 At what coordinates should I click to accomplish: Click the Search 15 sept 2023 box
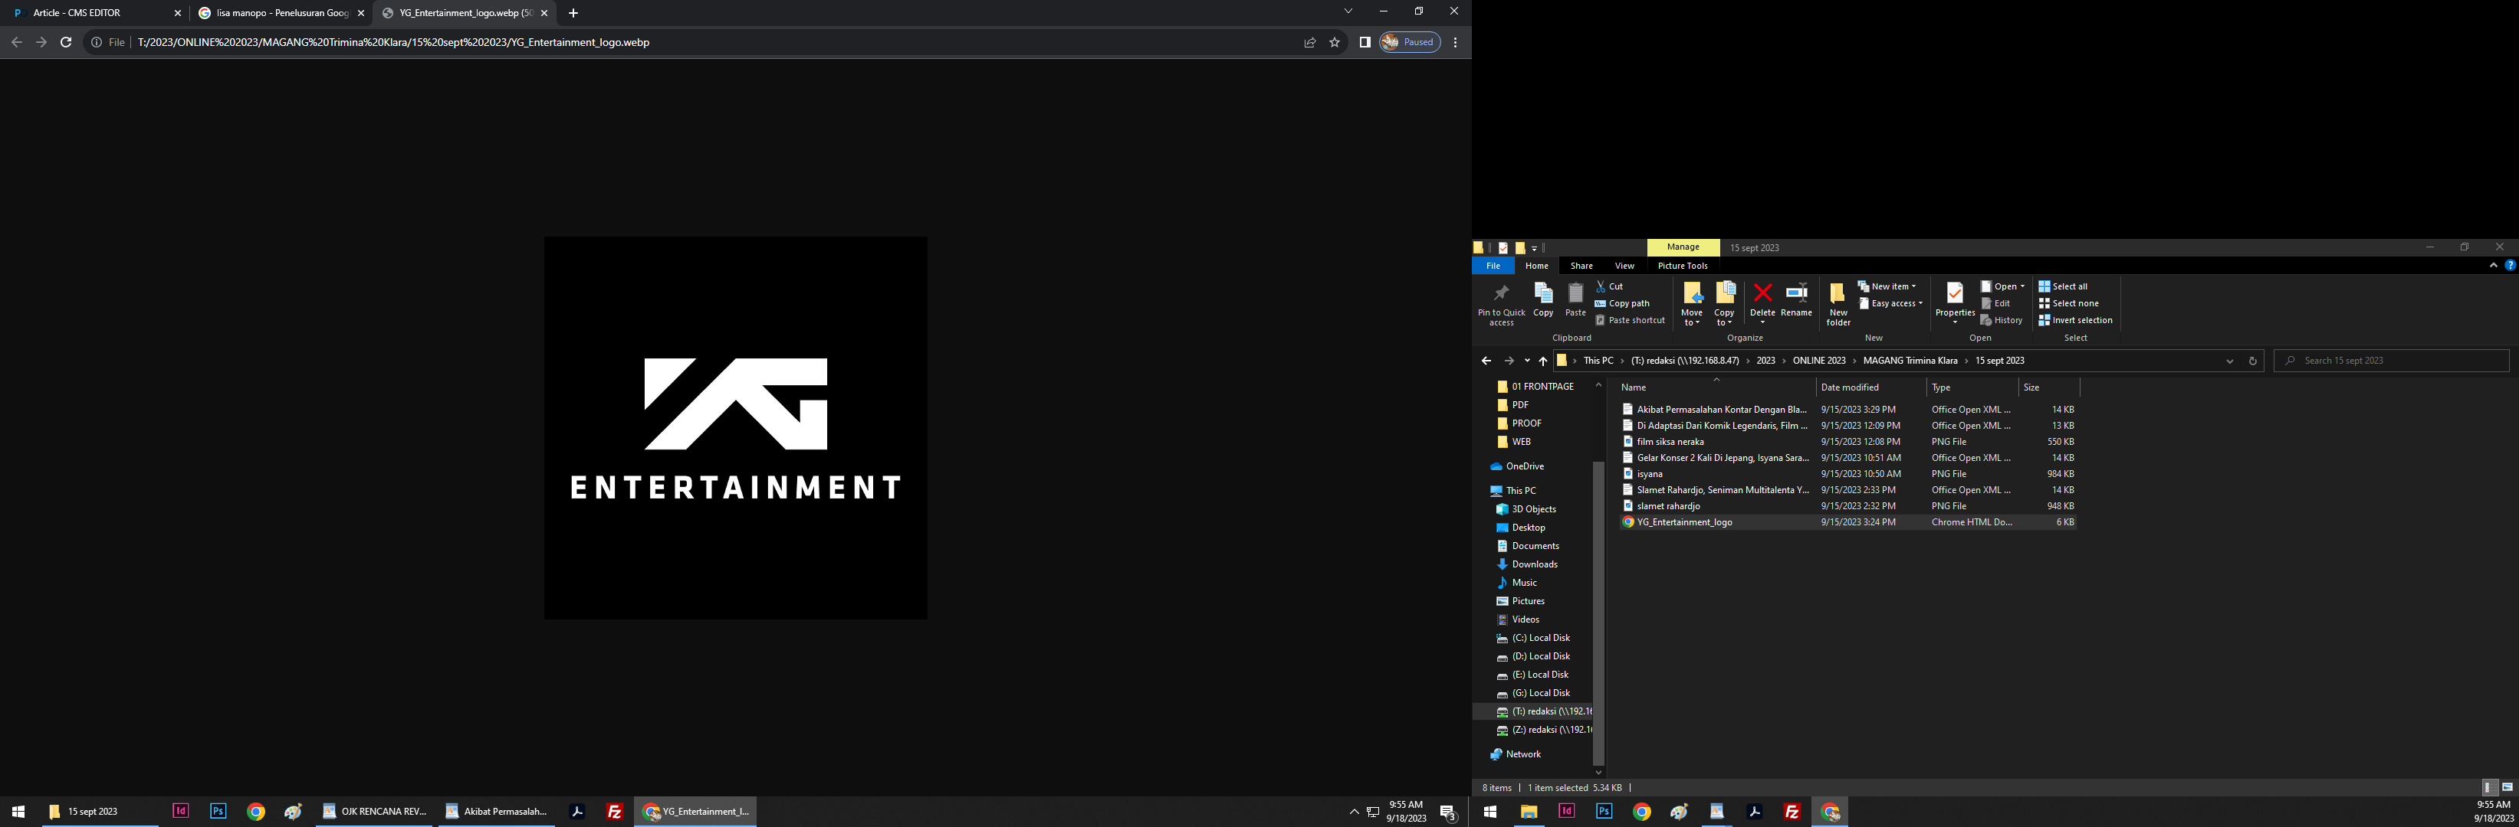tap(2391, 361)
